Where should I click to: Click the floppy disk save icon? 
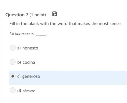tap(55, 14)
